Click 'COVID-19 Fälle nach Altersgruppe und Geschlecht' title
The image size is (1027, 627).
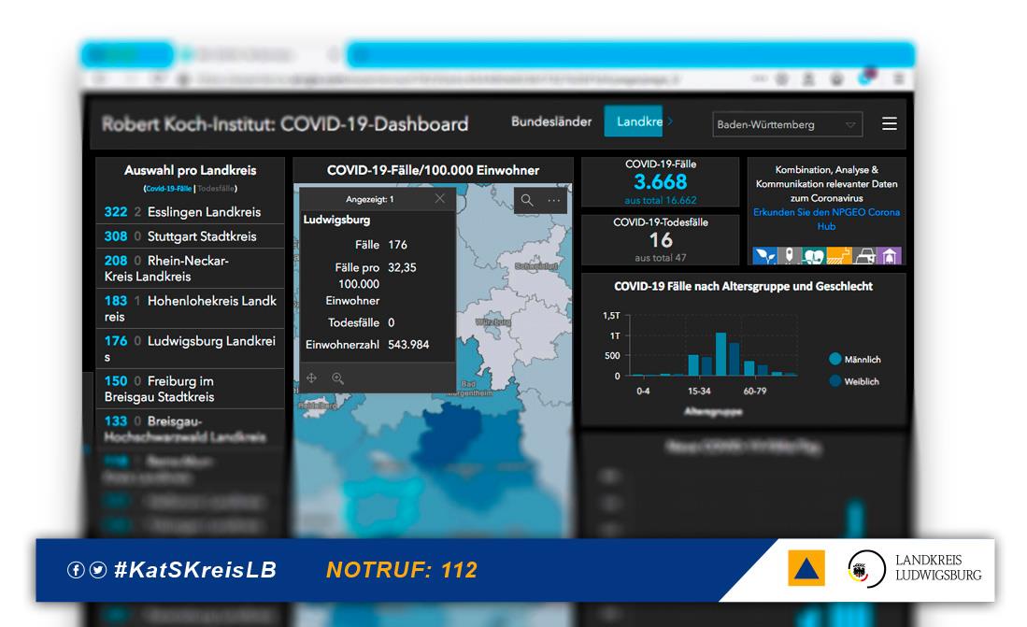(744, 286)
